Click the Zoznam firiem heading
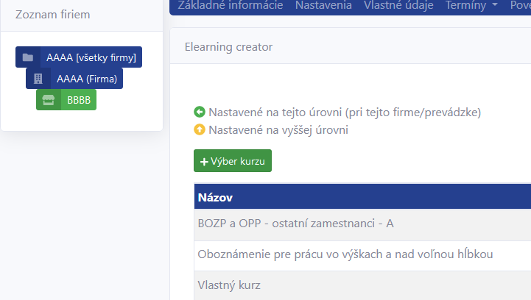The height and width of the screenshot is (300, 531). click(x=53, y=15)
